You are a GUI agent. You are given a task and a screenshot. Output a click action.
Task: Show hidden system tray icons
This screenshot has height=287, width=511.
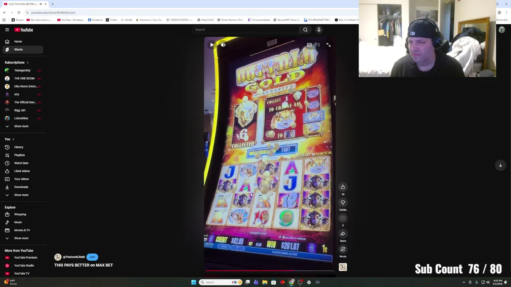[464, 282]
